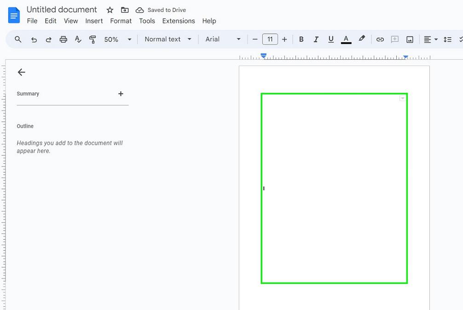Open the Tools menu
This screenshot has height=310, width=463.
coord(147,21)
